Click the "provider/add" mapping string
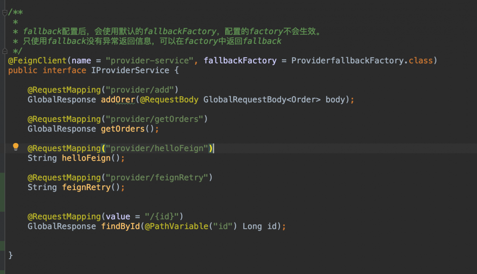Image resolution: width=477 pixels, height=274 pixels. tap(140, 90)
